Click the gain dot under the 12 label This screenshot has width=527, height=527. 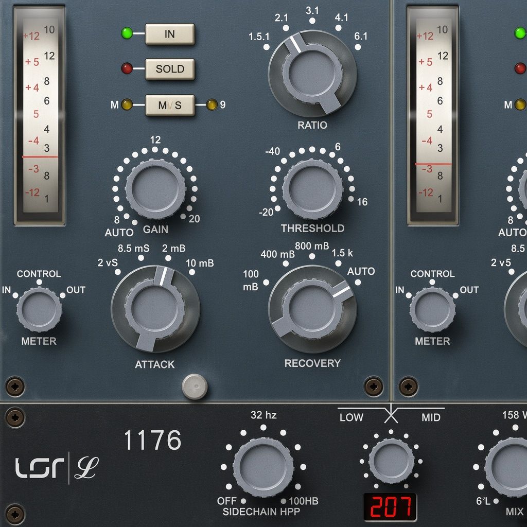(155, 149)
